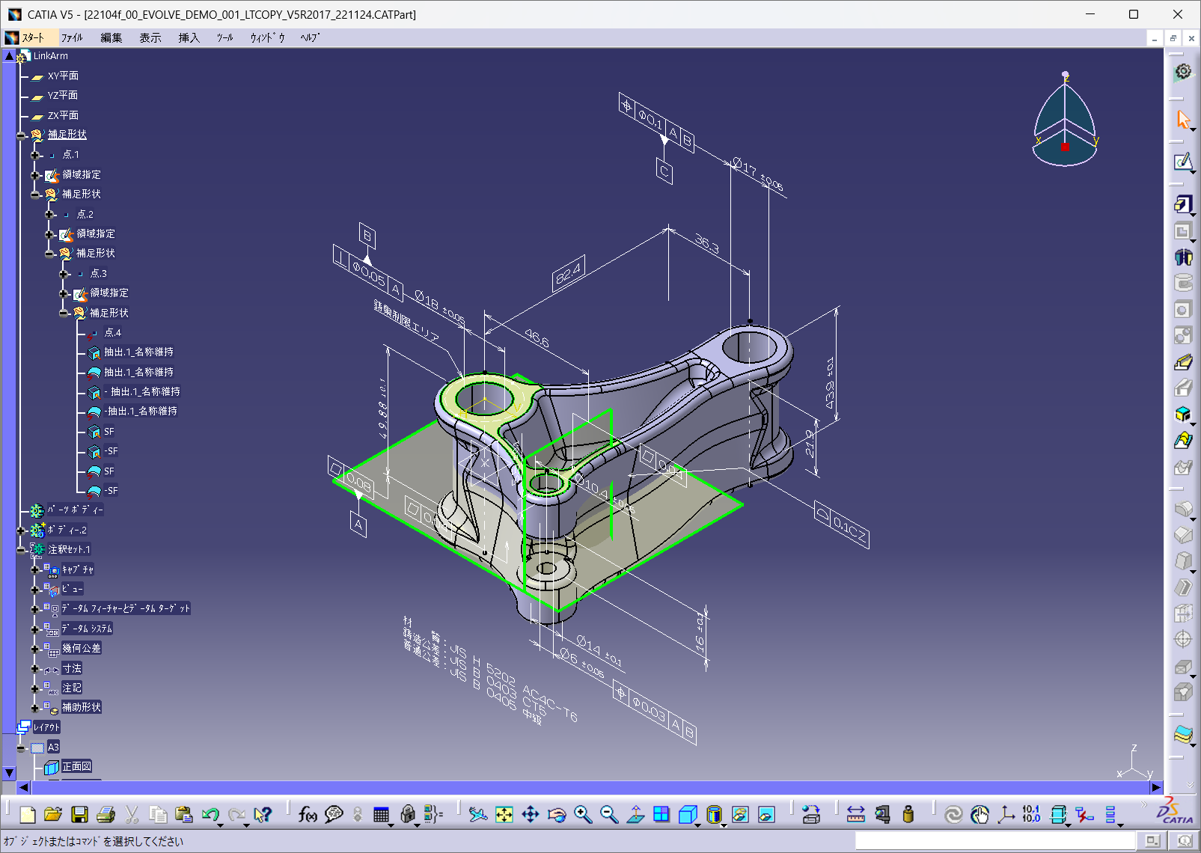The width and height of the screenshot is (1201, 853).
Task: Click the 82.4 dimension annotation
Action: pos(569,272)
